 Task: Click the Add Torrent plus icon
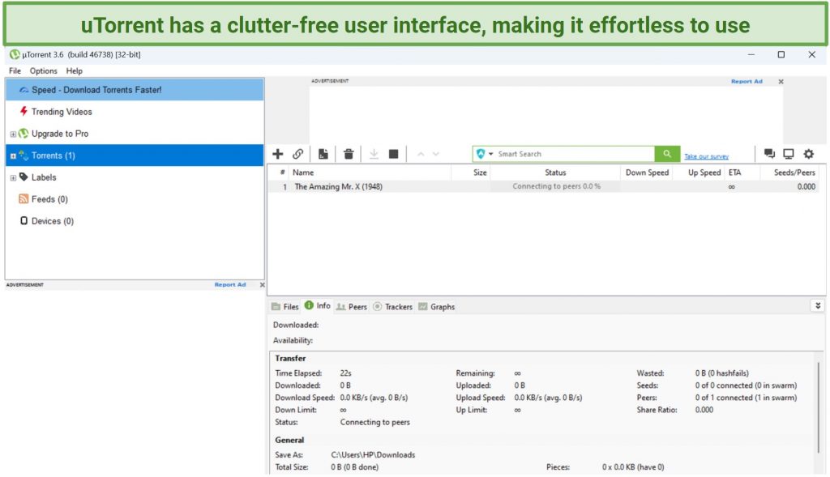277,154
